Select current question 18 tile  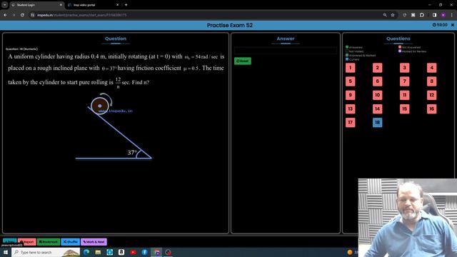point(378,122)
